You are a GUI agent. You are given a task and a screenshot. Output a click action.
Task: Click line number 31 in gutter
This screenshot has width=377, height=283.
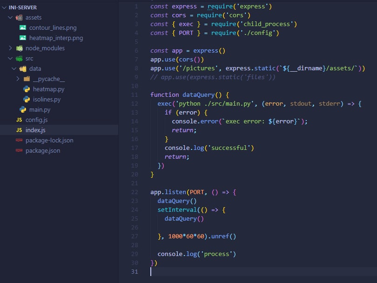point(135,272)
